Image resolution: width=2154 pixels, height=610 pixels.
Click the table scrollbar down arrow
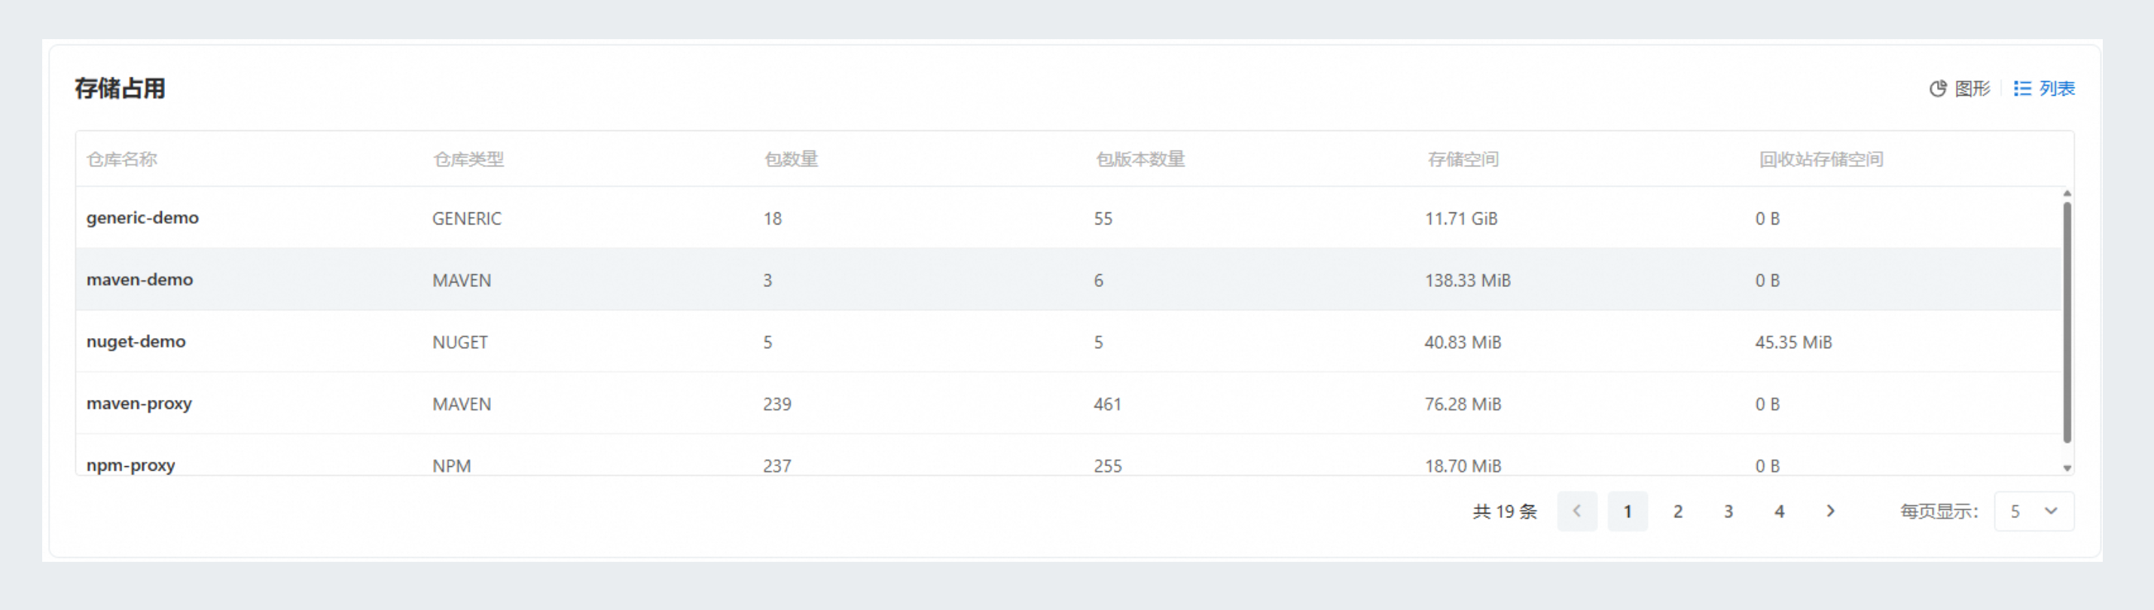click(2066, 468)
